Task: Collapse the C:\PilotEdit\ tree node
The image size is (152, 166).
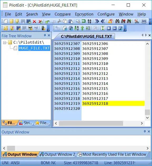Action: pyautogui.click(x=4, y=43)
